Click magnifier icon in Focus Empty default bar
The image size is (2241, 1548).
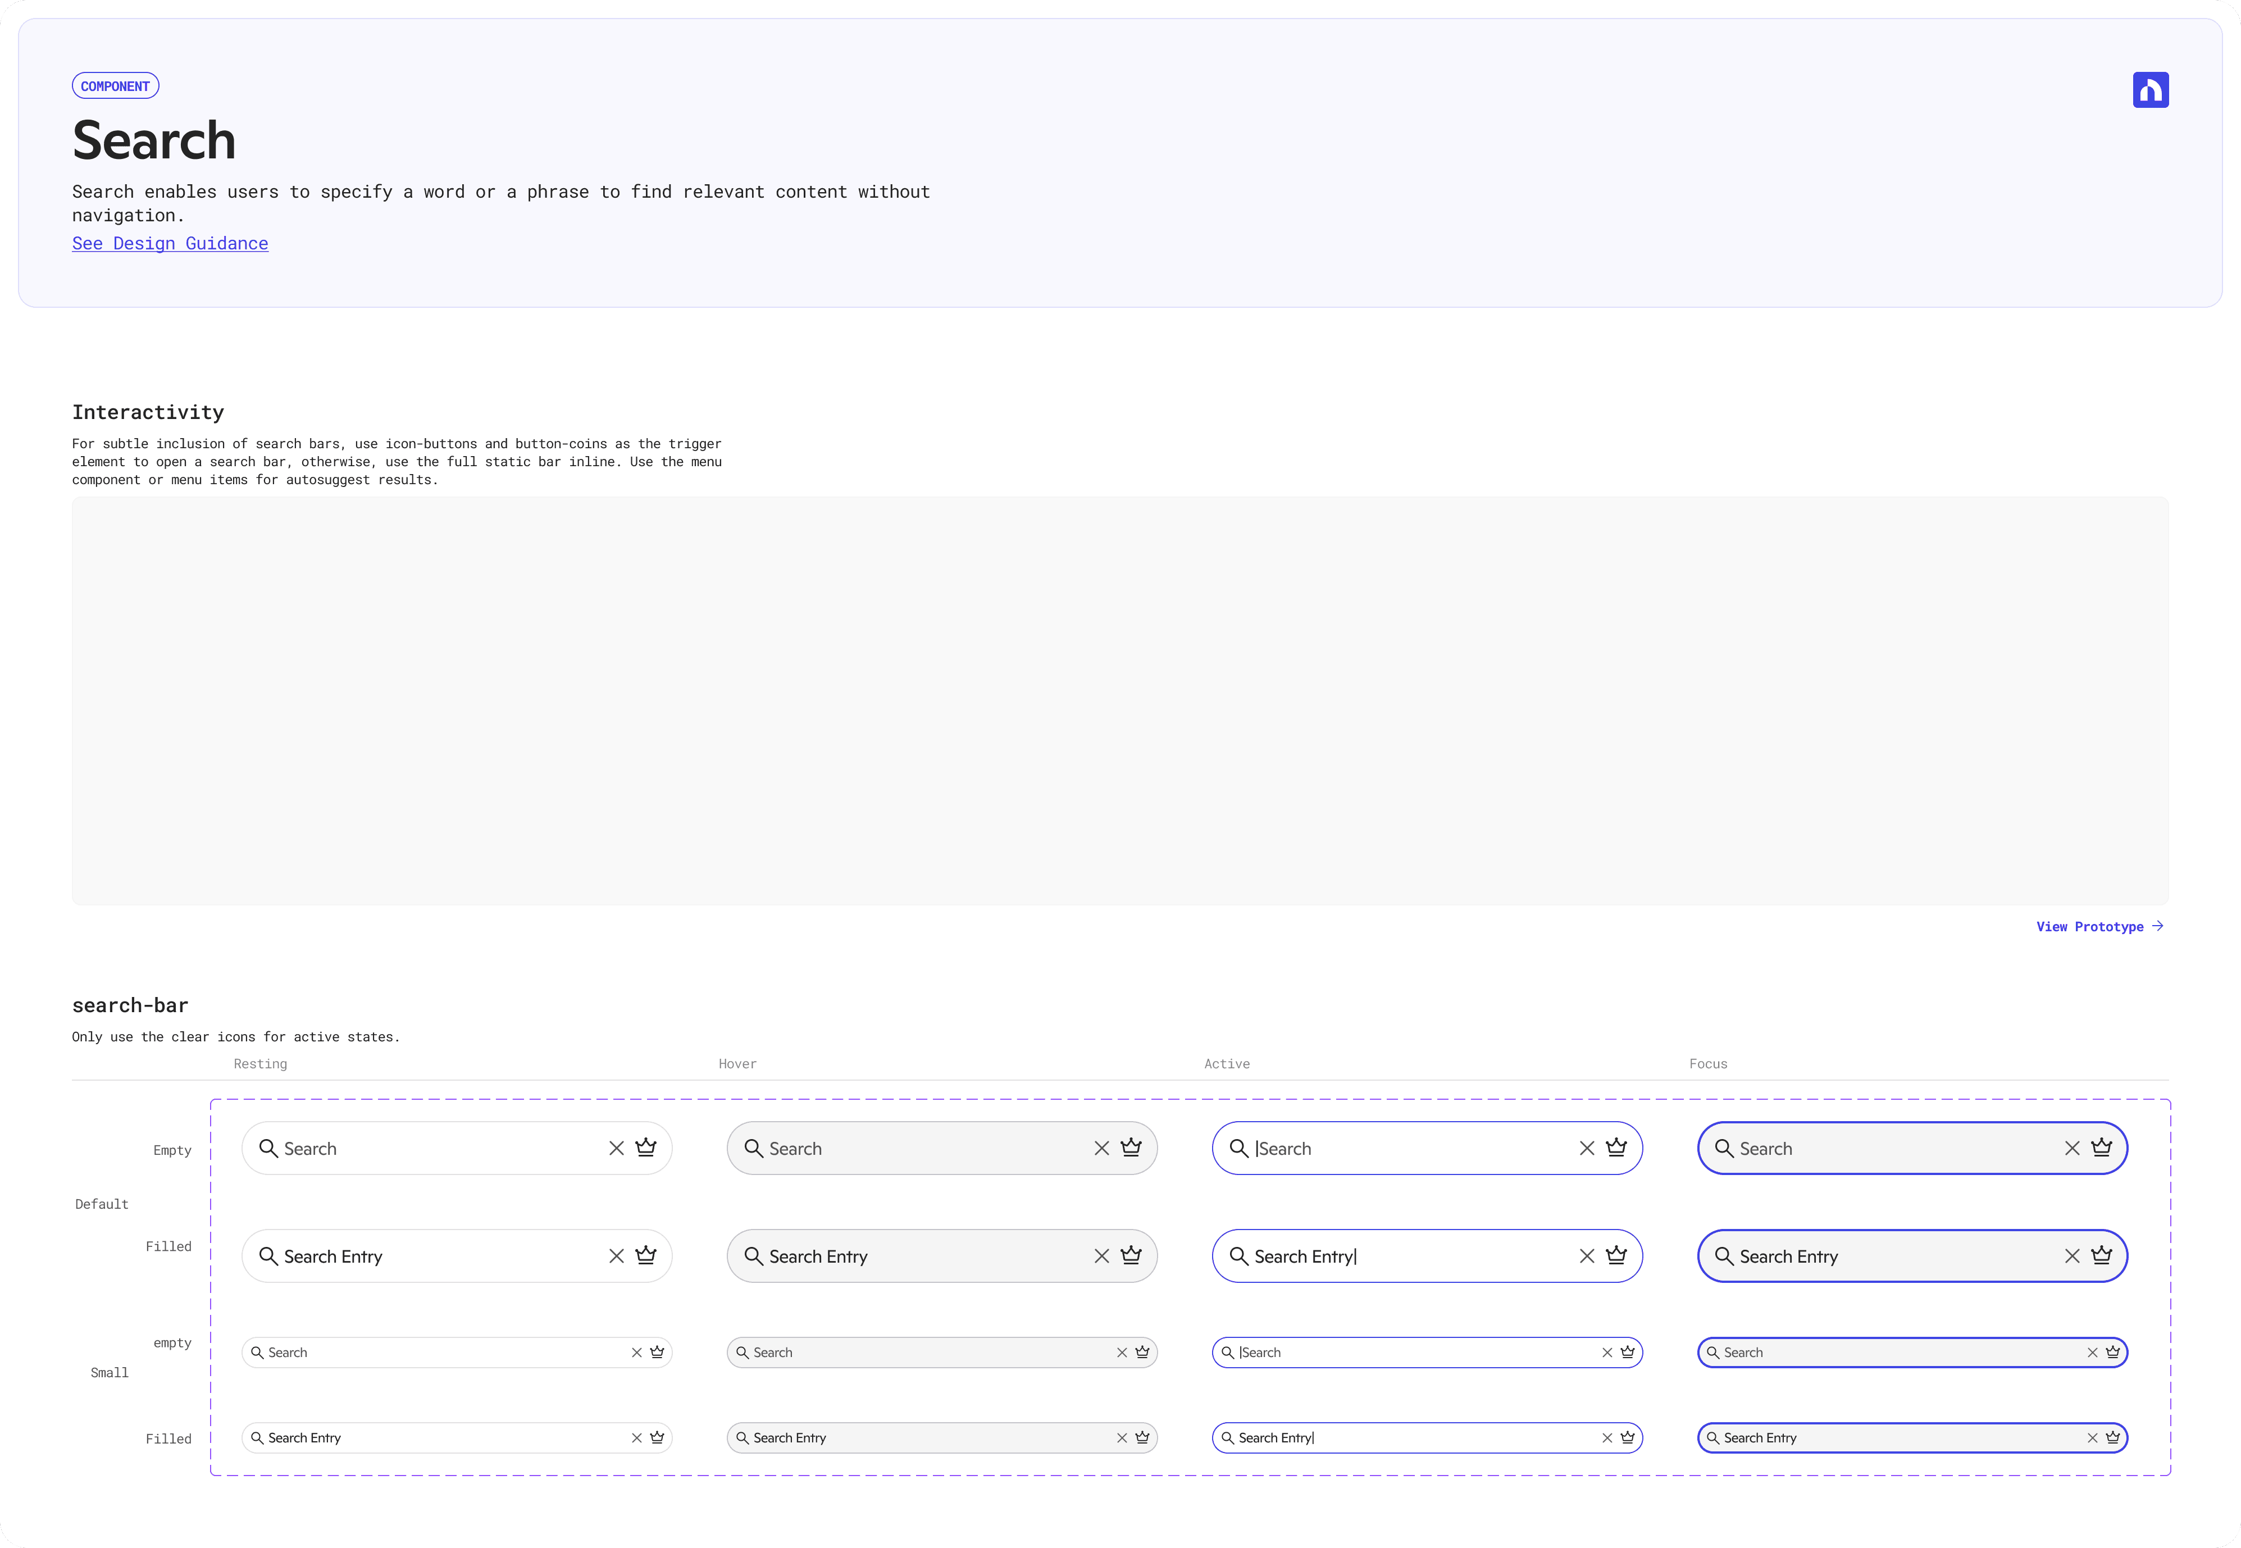coord(1723,1149)
